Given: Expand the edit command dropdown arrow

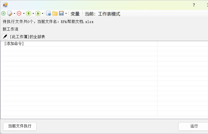Looking at the screenshot, I should [x=14, y=14].
